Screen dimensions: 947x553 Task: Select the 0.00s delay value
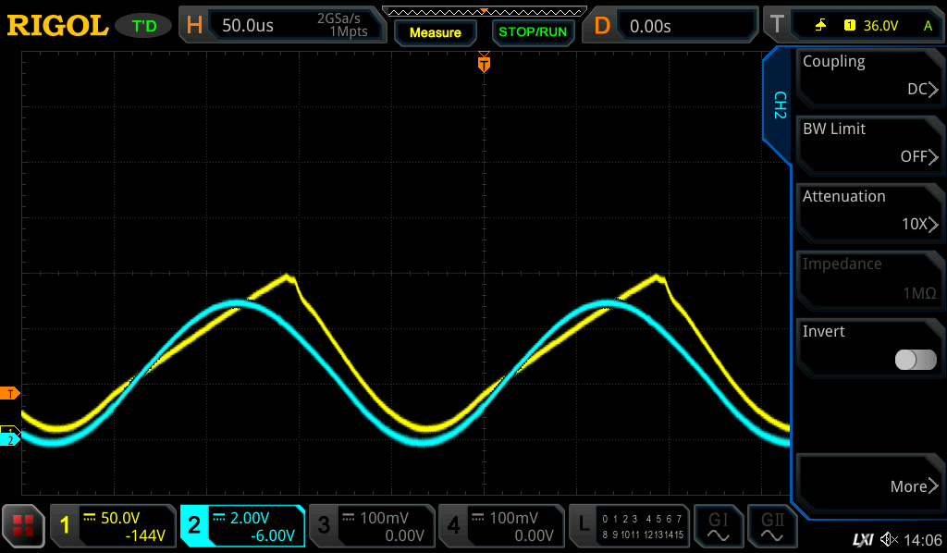650,26
